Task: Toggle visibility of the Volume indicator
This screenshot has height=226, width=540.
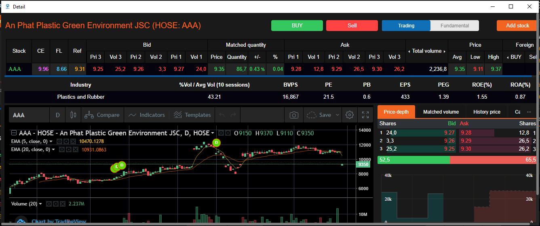Action: pyautogui.click(x=49, y=204)
